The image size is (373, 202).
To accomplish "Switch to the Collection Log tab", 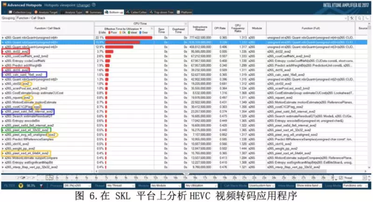I will tap(20, 12).
